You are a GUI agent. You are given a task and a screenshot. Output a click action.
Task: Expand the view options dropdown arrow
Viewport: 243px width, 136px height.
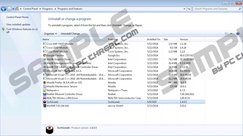(231, 34)
